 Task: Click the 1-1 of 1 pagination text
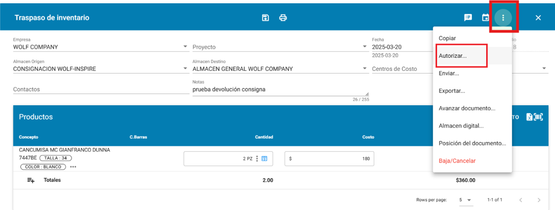(494, 200)
